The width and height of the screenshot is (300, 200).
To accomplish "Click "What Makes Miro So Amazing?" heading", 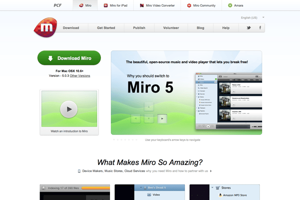I will click(x=150, y=162).
